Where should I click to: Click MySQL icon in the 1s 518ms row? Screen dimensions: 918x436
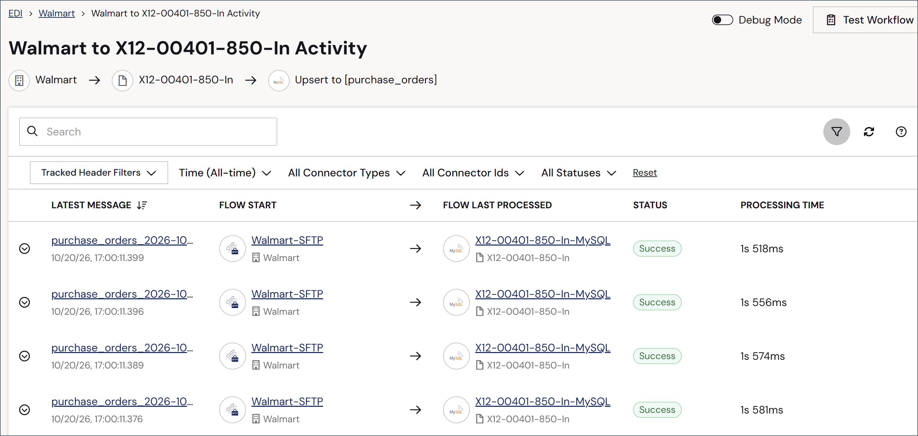[x=456, y=249]
